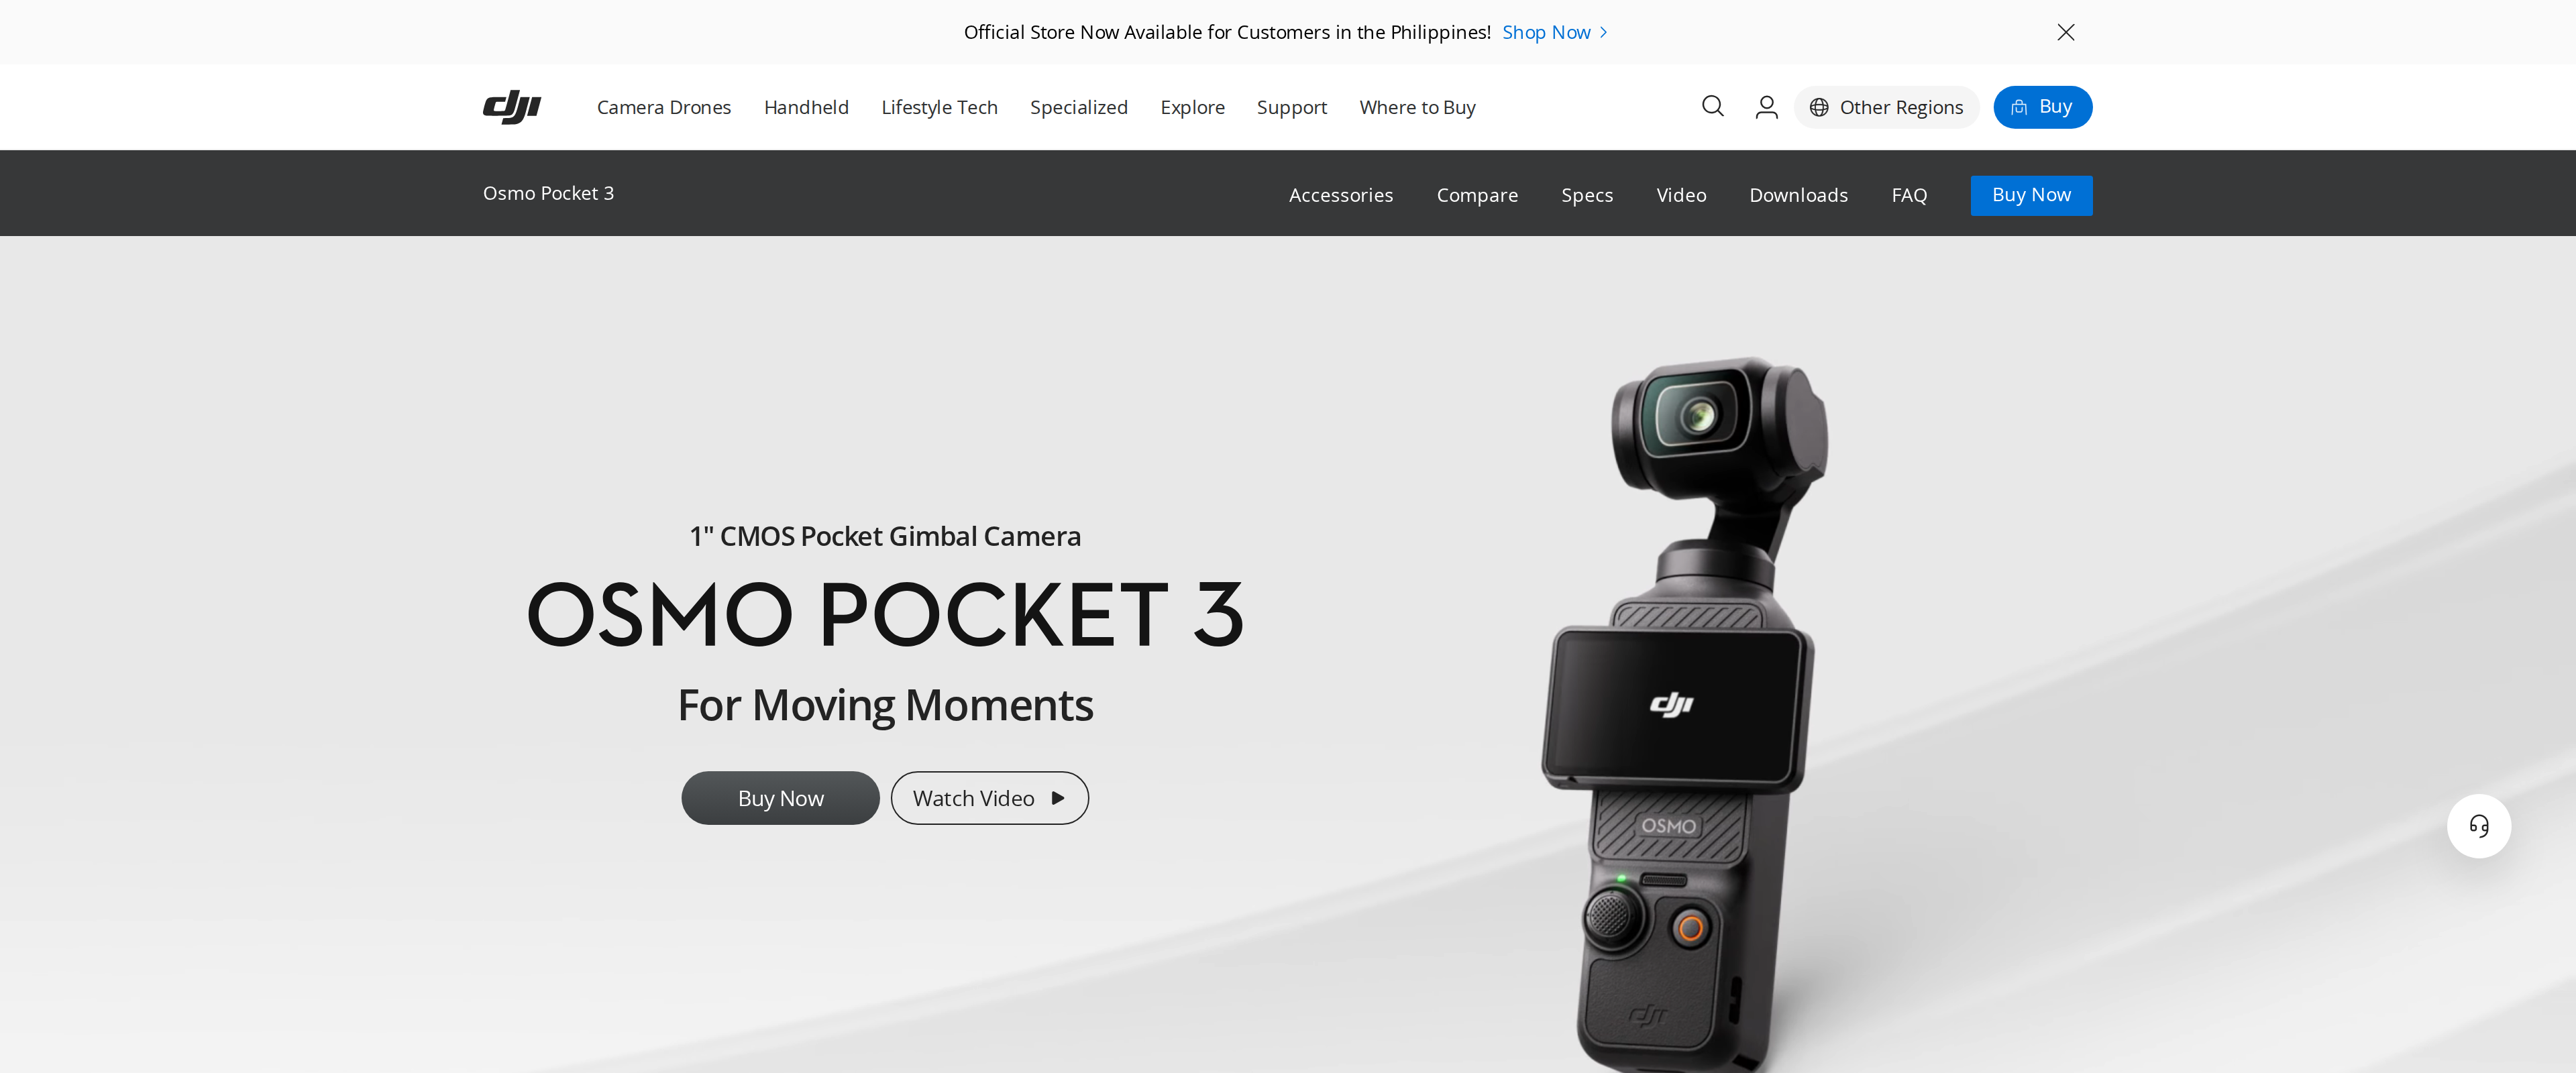Open the Specs tab
This screenshot has width=2576, height=1073.
(1587, 195)
